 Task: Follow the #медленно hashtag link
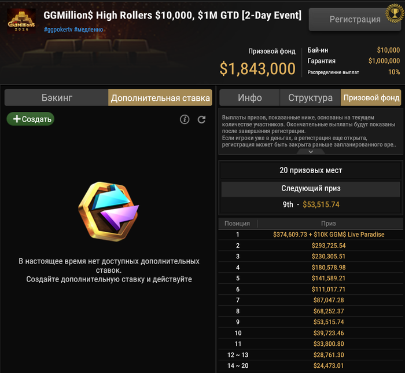[x=89, y=30]
